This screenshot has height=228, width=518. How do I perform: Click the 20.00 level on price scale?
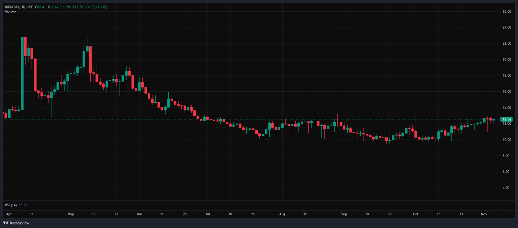pos(507,60)
